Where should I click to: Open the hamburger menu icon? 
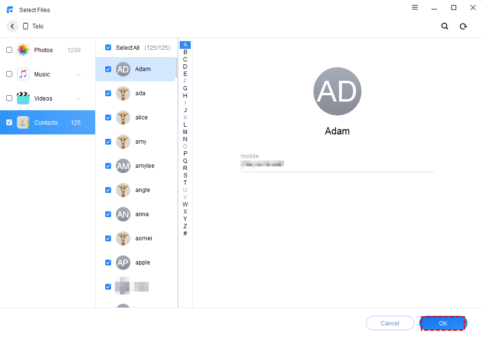[415, 8]
